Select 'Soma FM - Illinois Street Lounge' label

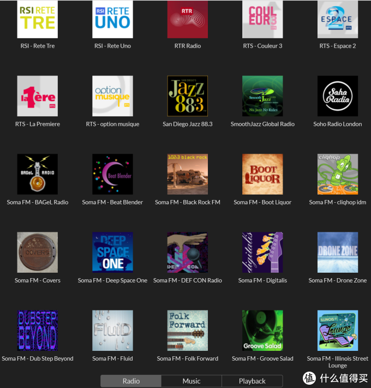pyautogui.click(x=338, y=362)
